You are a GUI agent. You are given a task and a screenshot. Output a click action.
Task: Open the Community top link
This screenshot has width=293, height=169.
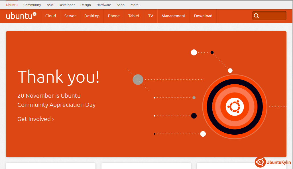32,5
